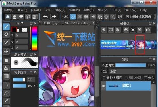Enable radial snap

(100, 17)
